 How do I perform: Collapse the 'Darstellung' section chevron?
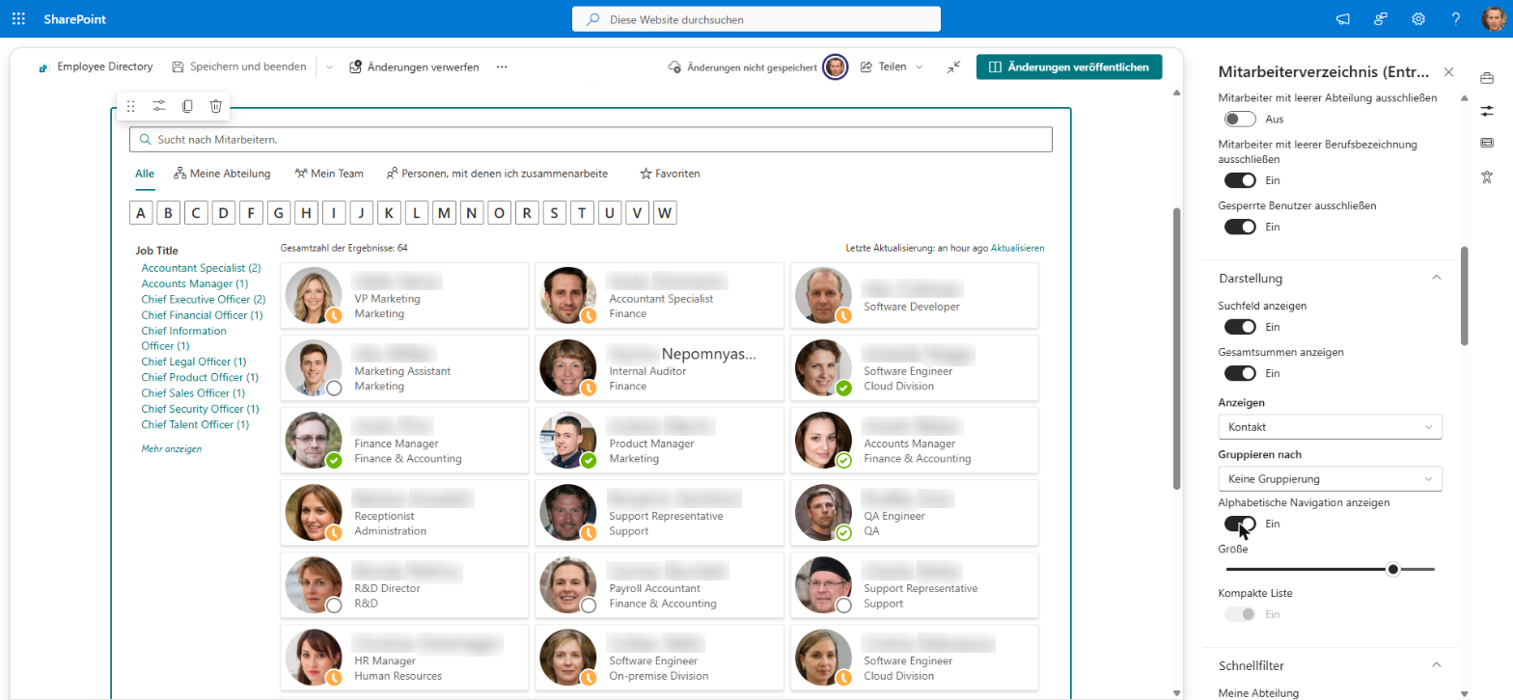point(1436,278)
